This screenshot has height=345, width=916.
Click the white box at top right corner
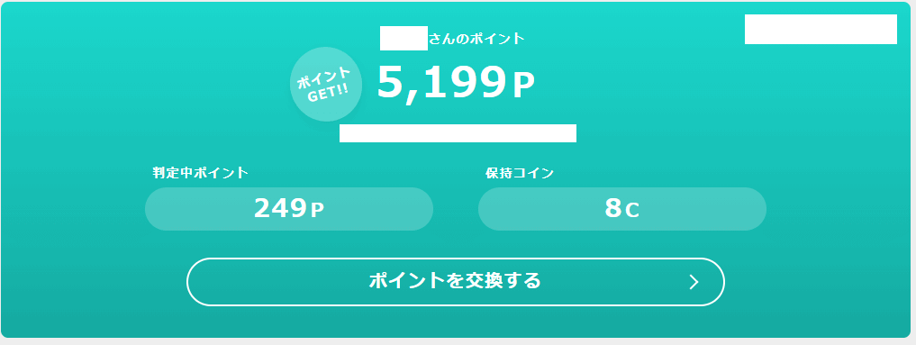[x=821, y=29]
